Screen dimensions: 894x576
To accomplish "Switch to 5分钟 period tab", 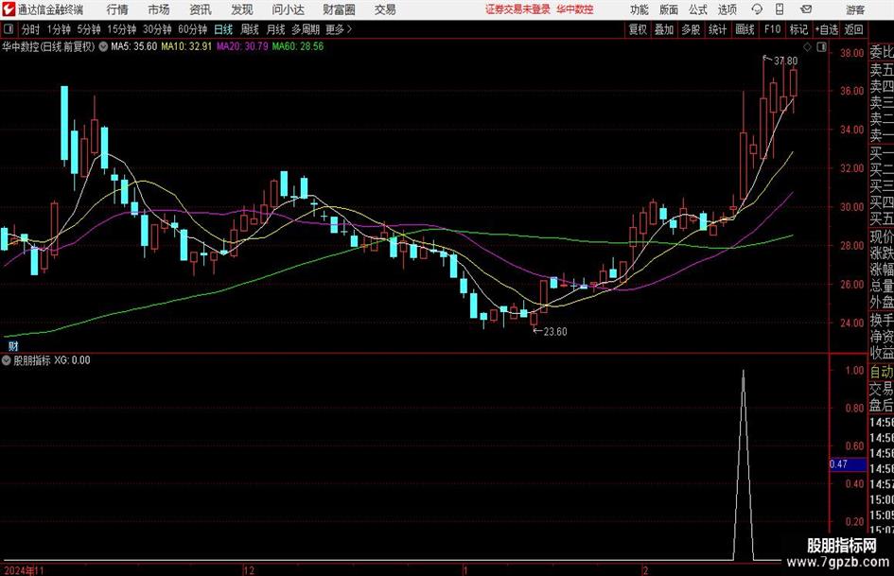I will pos(89,29).
